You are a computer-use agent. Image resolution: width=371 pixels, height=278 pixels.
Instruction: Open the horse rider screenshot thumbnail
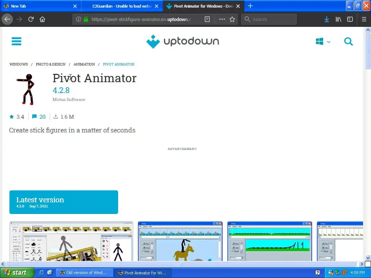point(180,241)
